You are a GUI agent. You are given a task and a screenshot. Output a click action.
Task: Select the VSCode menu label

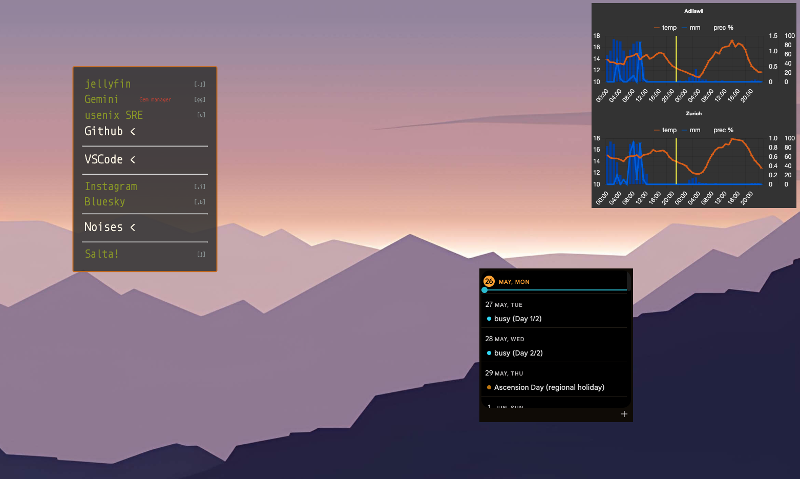tap(103, 159)
